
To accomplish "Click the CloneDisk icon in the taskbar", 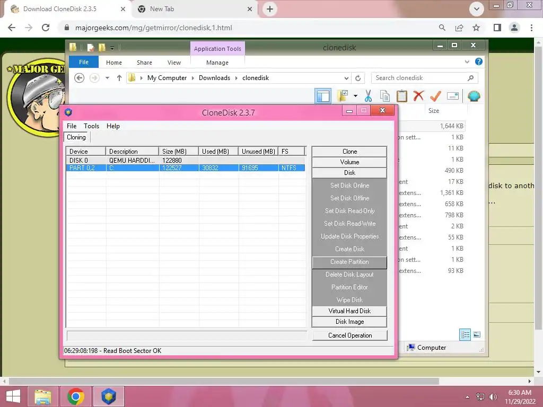I will point(108,396).
